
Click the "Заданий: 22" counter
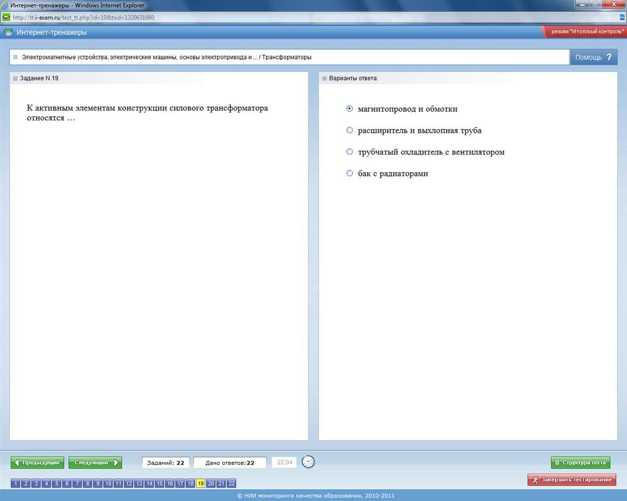[x=166, y=462]
